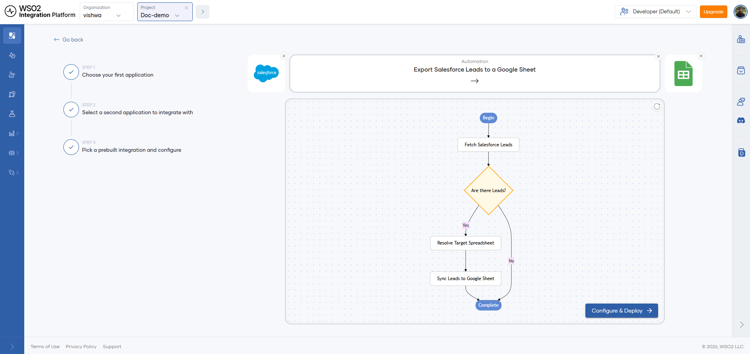Image resolution: width=750 pixels, height=354 pixels.
Task: Open Support link in footer
Action: (x=112, y=347)
